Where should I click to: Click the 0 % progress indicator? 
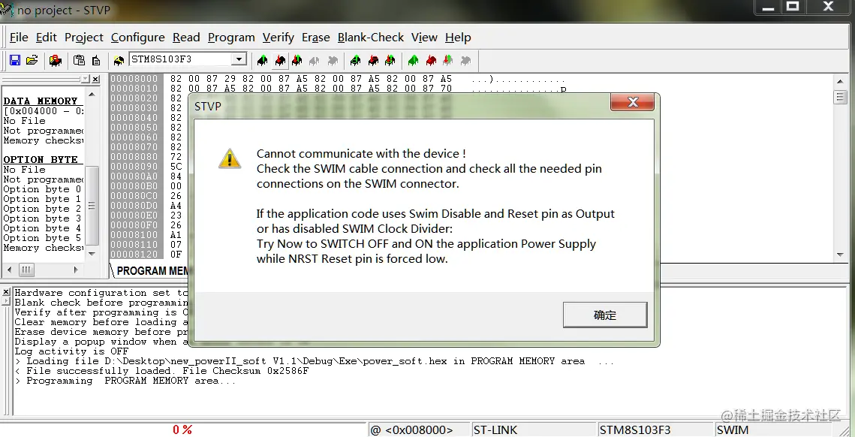[x=182, y=430]
